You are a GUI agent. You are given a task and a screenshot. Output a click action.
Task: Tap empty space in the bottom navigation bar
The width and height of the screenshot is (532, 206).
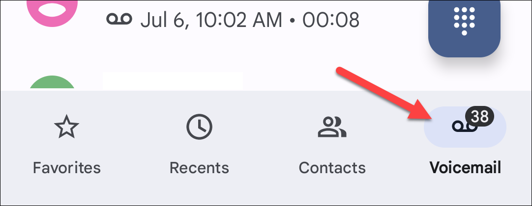click(266, 193)
